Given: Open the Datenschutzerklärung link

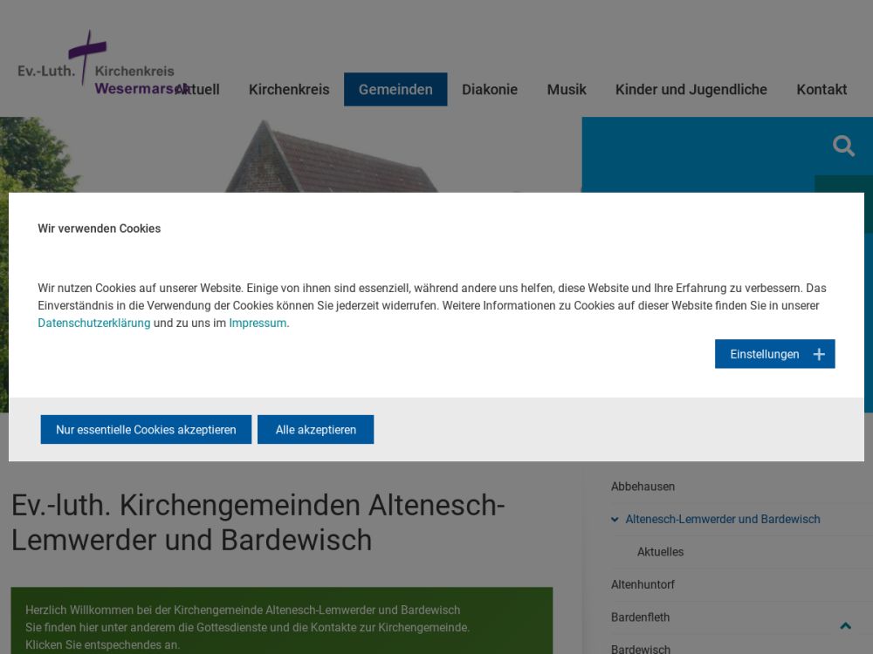Looking at the screenshot, I should tap(93, 324).
